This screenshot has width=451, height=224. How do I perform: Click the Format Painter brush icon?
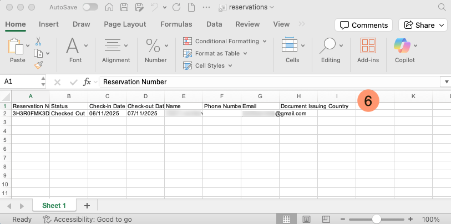[38, 65]
